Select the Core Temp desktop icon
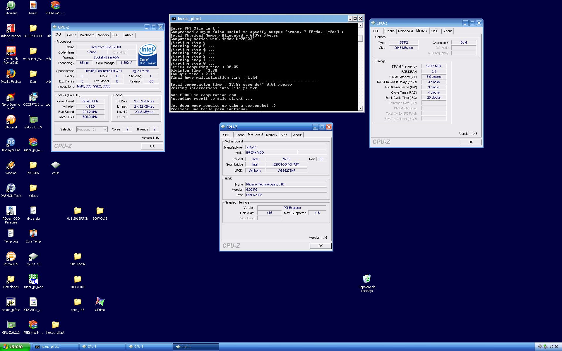Viewport: 562px width, 351px height. pos(33,236)
